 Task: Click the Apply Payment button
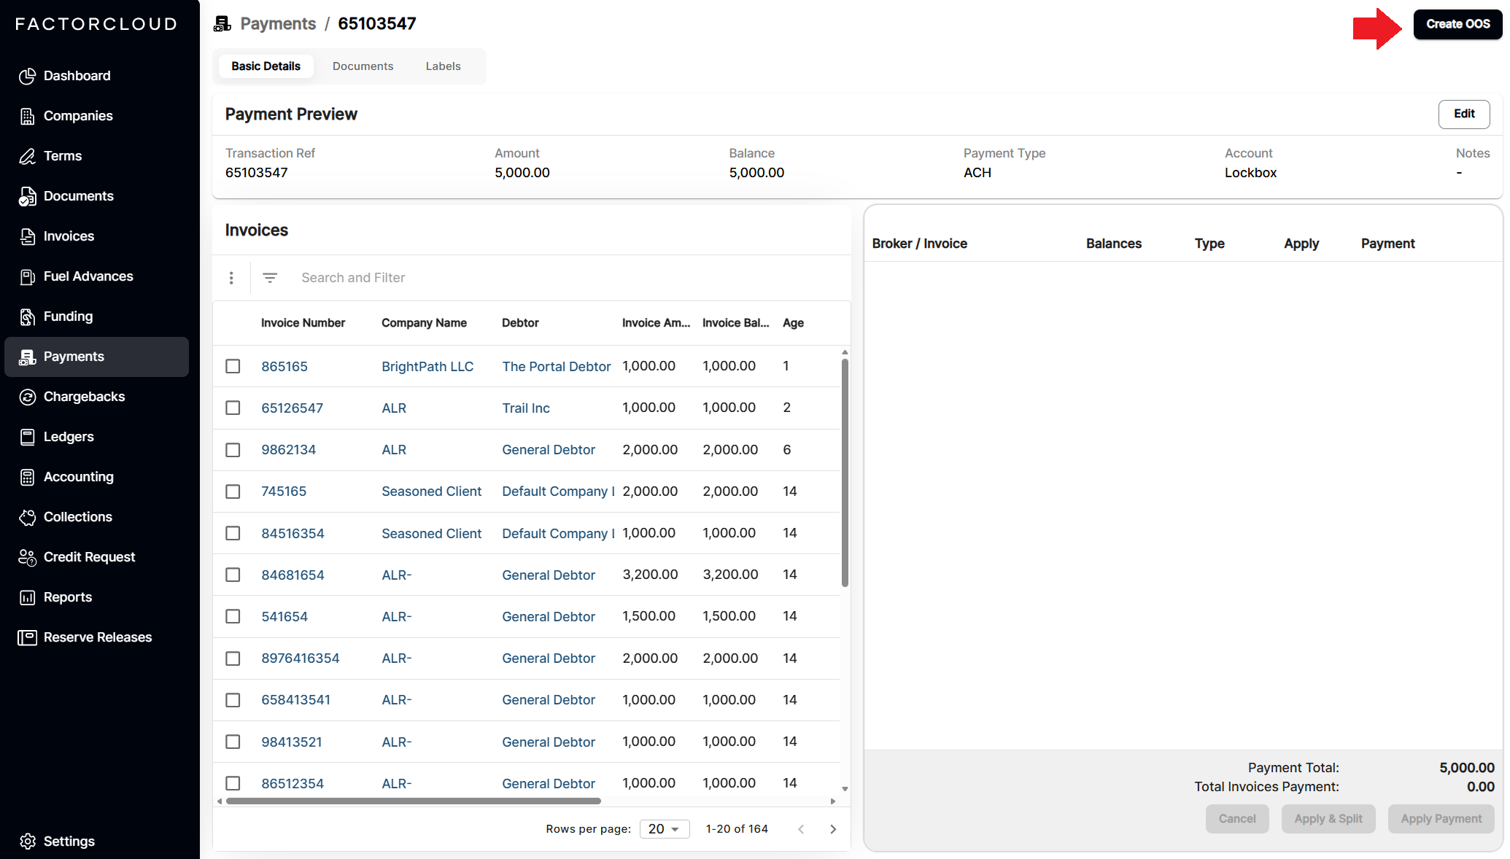pyautogui.click(x=1441, y=819)
